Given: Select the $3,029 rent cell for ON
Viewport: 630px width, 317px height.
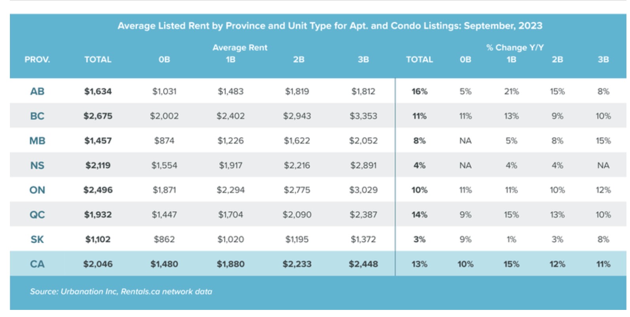Looking at the screenshot, I should coord(363,190).
